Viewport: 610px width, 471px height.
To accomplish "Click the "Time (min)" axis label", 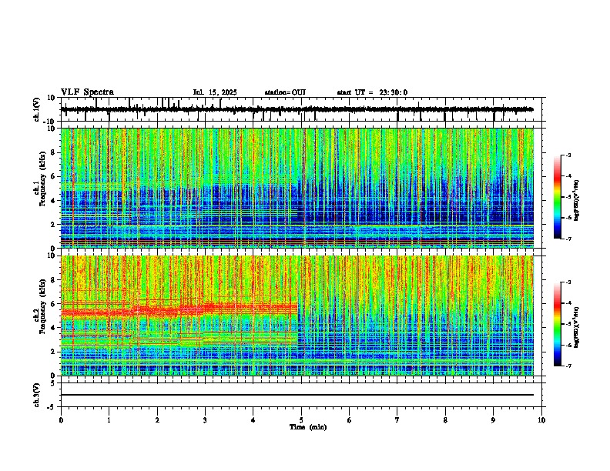I will click(308, 427).
